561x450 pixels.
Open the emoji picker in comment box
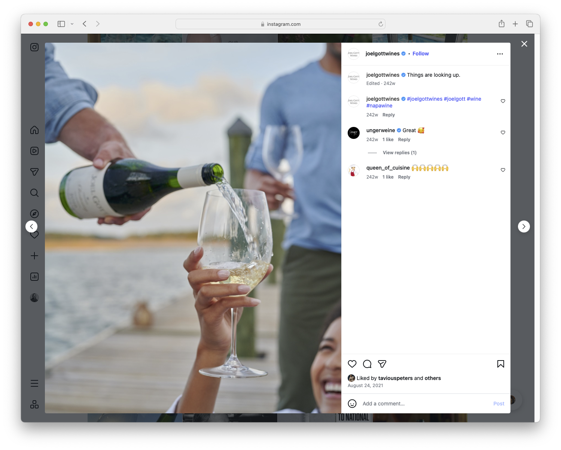(x=352, y=404)
